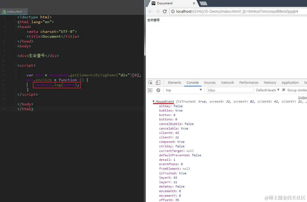Viewport: 307px width, 202px height.
Task: Click the <div>生命壹号</div> code line
Action: [38, 56]
